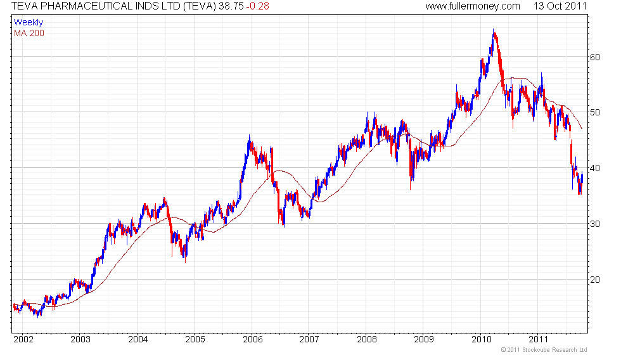Click the 2009 year axis label

(x=424, y=339)
